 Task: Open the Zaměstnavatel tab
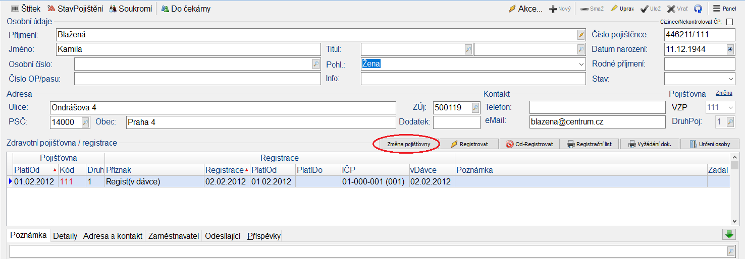pos(173,236)
